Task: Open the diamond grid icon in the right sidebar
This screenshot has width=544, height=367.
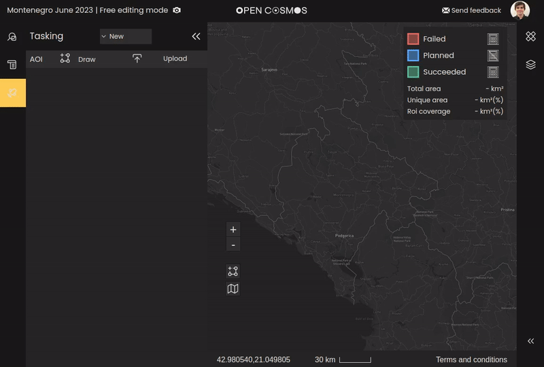Action: click(x=530, y=37)
